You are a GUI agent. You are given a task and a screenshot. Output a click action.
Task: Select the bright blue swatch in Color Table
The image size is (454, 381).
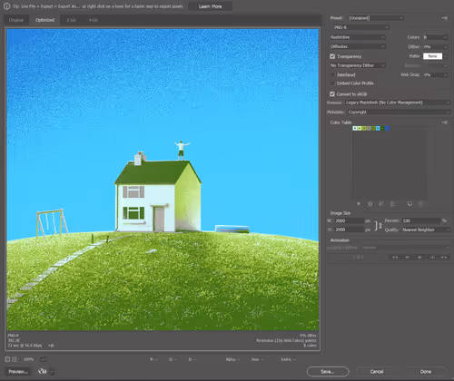[387, 128]
